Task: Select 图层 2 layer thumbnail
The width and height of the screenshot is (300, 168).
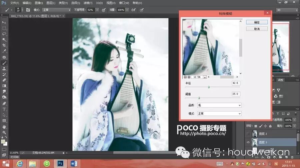Action: tap(254, 134)
